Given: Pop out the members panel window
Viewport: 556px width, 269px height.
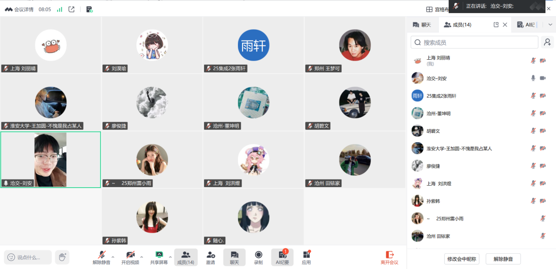Looking at the screenshot, I should pos(496,25).
